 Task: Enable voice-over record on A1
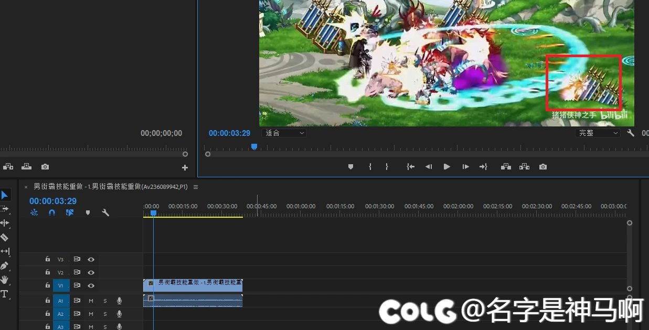119,301
